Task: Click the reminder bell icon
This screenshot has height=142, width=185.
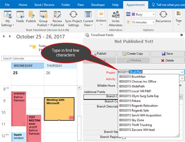Action: pyautogui.click(x=128, y=22)
